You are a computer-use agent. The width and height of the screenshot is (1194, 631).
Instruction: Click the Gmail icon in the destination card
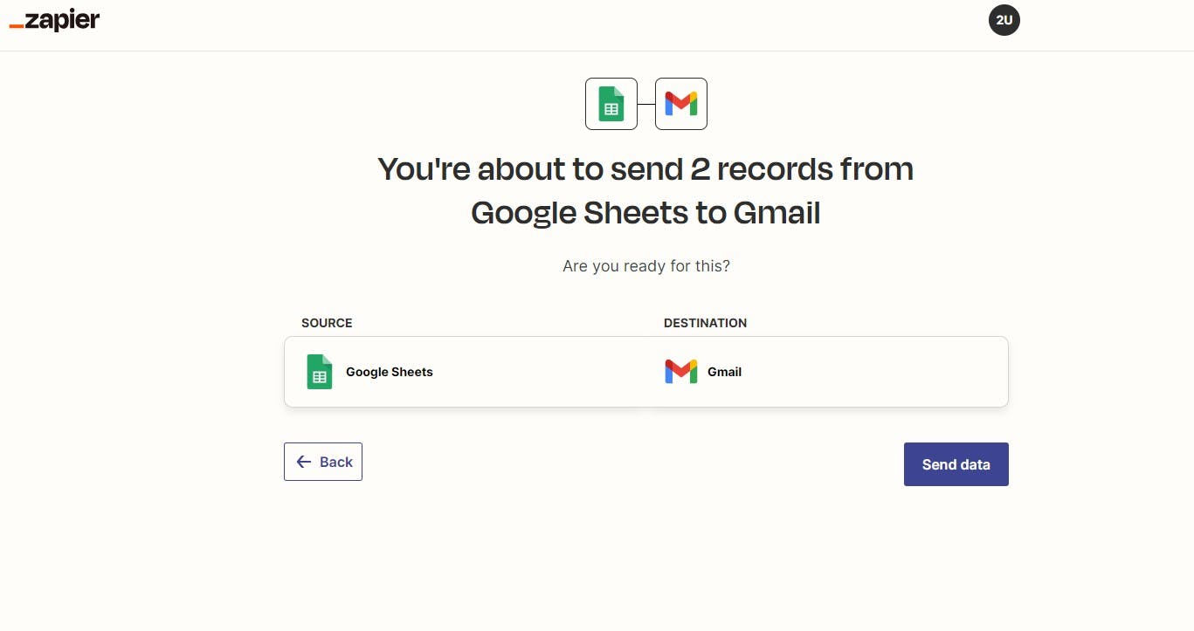click(680, 372)
